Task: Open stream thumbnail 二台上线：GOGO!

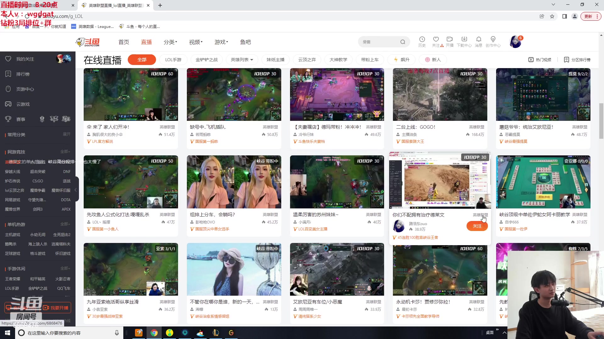Action: 440,94
